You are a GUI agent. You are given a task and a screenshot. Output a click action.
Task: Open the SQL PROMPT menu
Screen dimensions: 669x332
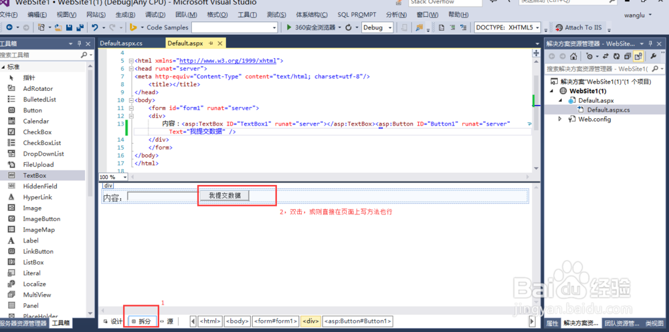click(x=357, y=15)
